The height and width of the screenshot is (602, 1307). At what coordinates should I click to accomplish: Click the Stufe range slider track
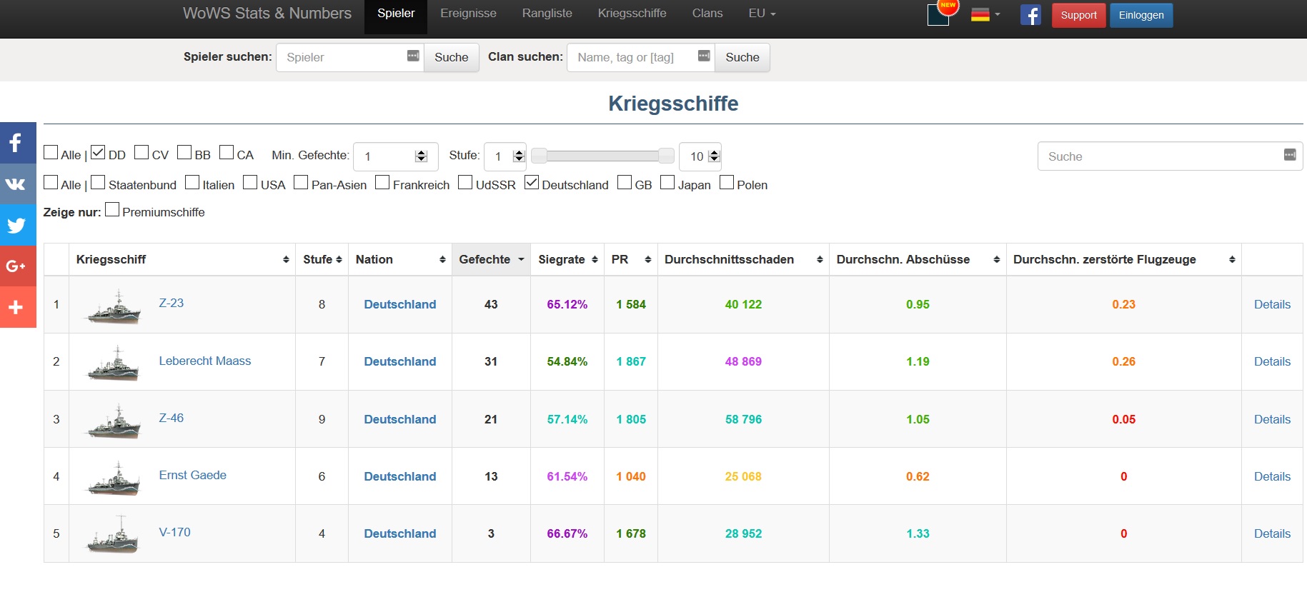(x=602, y=156)
